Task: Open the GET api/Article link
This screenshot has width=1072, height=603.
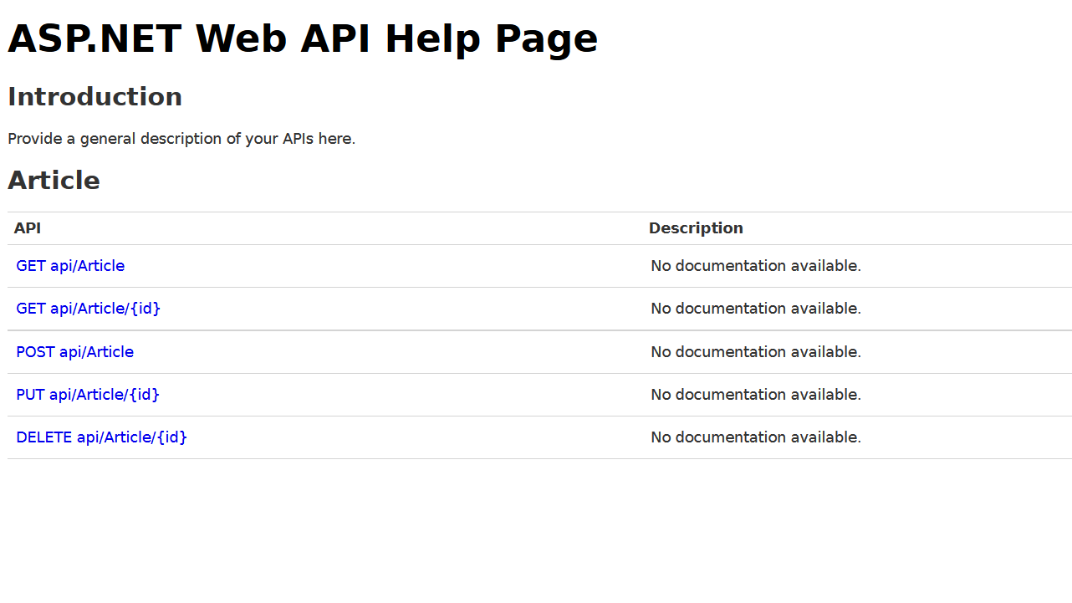Action: tap(70, 266)
